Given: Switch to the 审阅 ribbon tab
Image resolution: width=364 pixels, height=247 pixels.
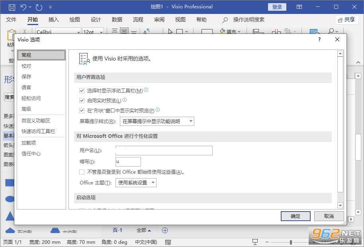Looking at the screenshot, I should click(159, 20).
